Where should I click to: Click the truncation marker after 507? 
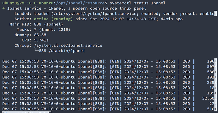215,67
